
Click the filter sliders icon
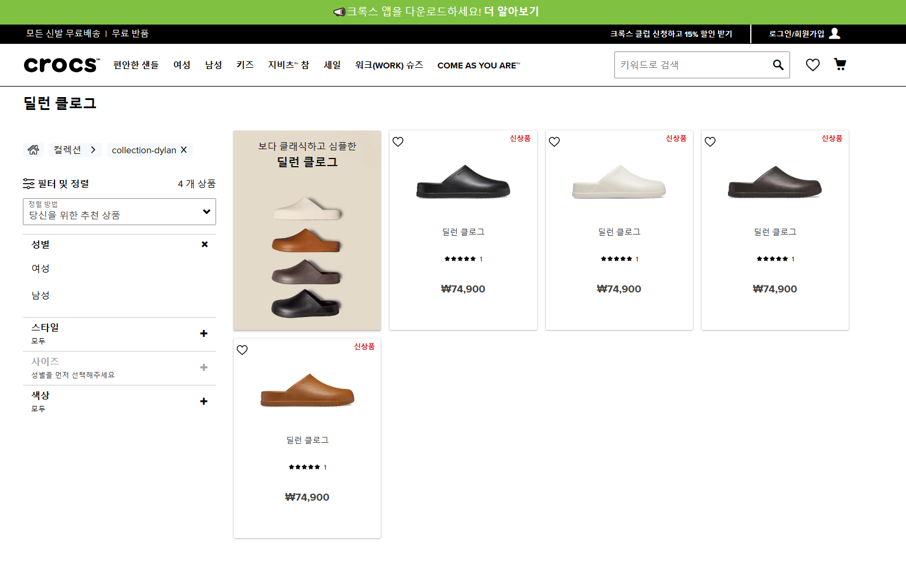[29, 184]
